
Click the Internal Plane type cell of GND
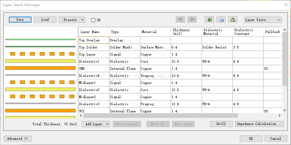point(125,68)
